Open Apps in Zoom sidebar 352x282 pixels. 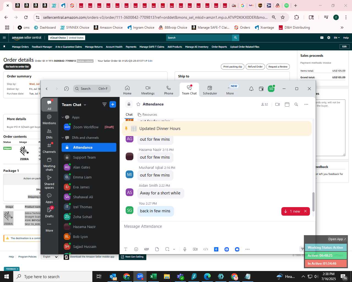pyautogui.click(x=49, y=198)
